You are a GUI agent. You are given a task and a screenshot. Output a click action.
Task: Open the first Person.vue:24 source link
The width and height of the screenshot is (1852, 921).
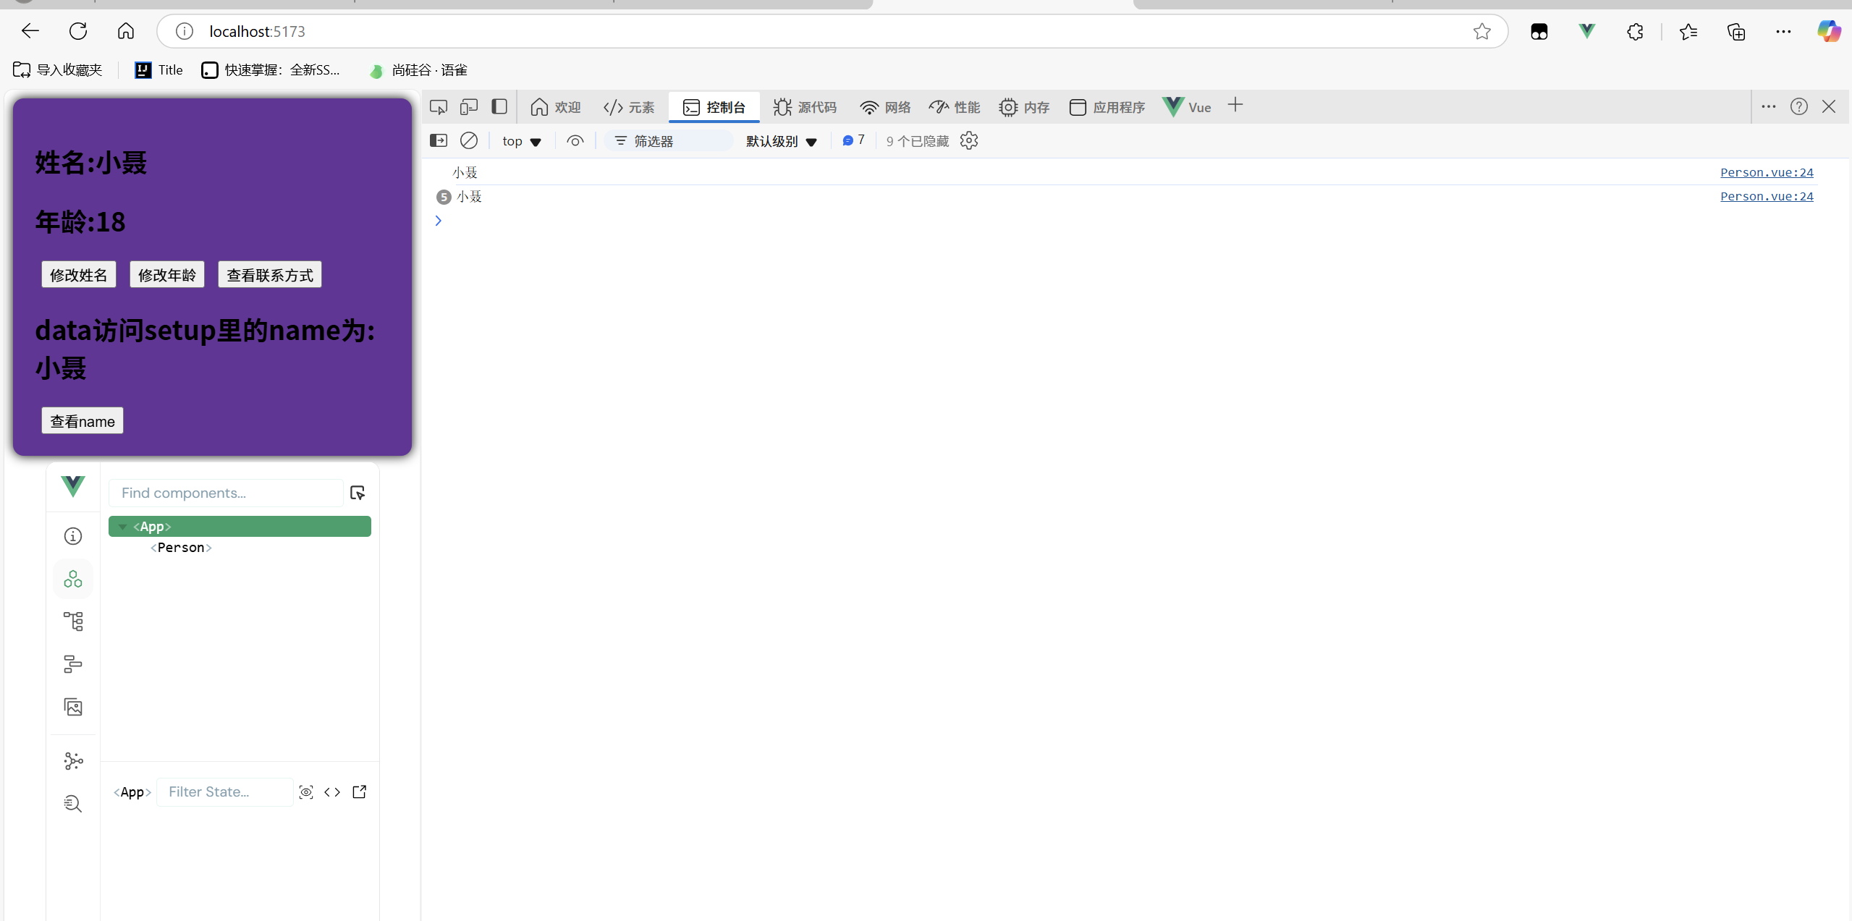pos(1766,172)
